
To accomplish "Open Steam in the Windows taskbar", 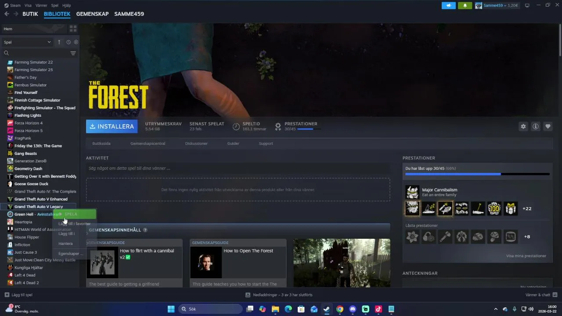I will pos(327,309).
